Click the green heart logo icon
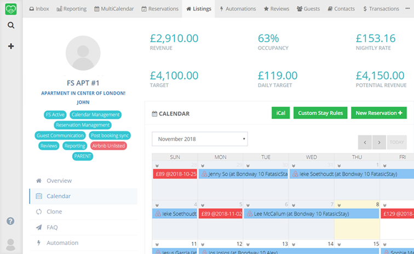Image resolution: width=414 pixels, height=254 pixels. (11, 9)
